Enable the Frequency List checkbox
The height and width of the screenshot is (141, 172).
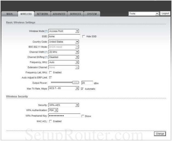[x=50, y=73]
